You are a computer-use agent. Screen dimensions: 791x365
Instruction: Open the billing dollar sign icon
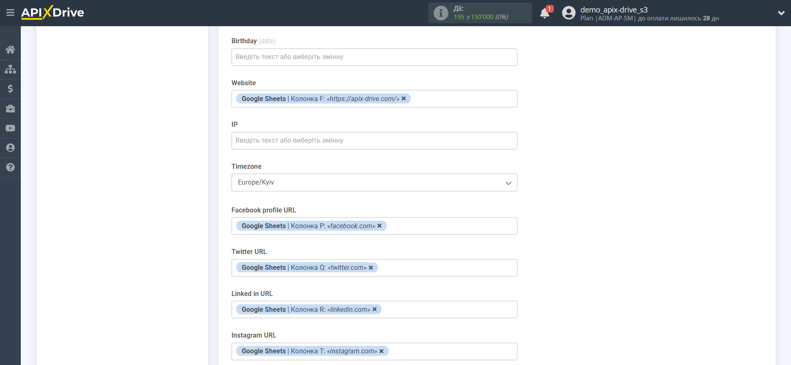[x=10, y=89]
